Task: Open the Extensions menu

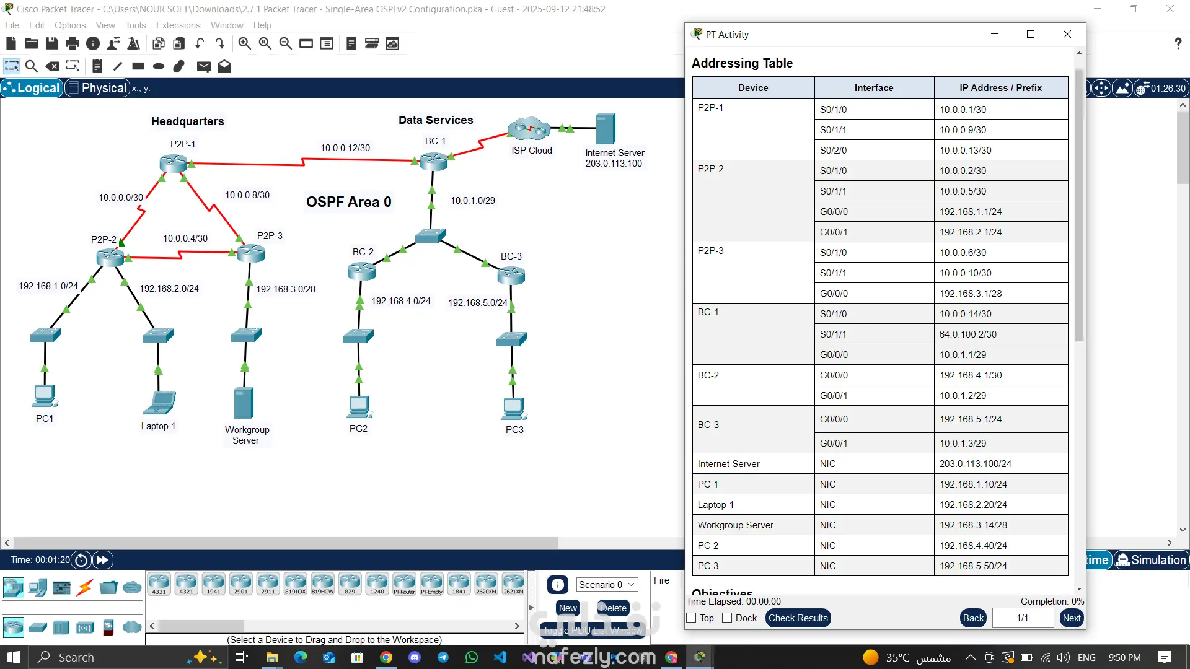Action: click(x=178, y=25)
